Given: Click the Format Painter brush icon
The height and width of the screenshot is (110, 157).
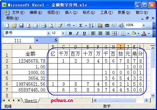Looking at the screenshot, I should point(60,26).
